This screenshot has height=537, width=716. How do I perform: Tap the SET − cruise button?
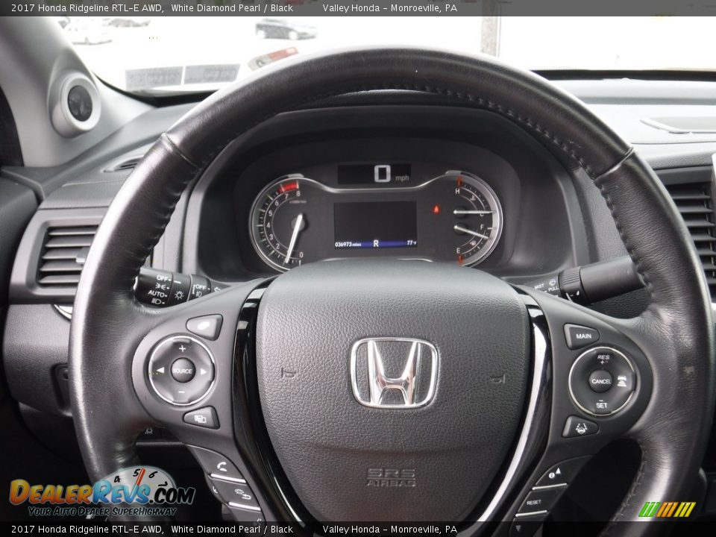pos(601,404)
